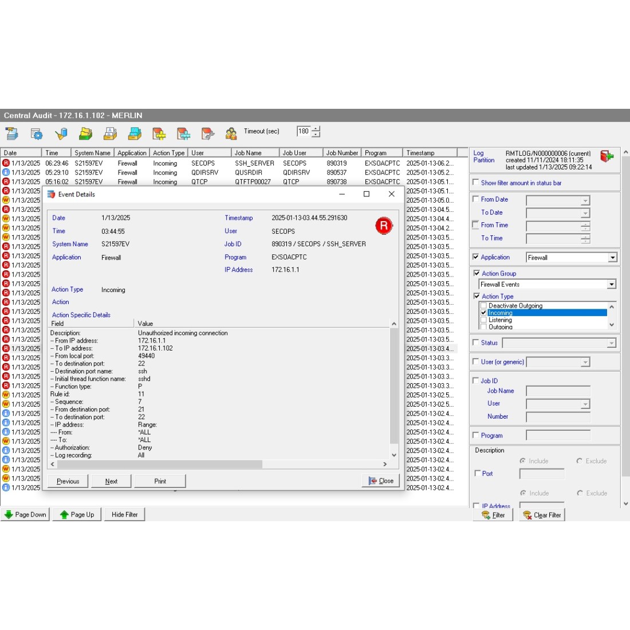Image resolution: width=630 pixels, height=630 pixels.
Task: Click the broom and database cleanup toolbar icon
Action: pyautogui.click(x=61, y=133)
